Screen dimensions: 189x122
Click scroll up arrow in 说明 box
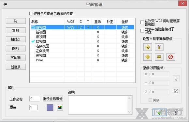[130, 99]
